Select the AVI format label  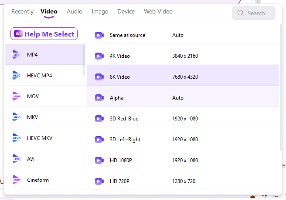[31, 159]
